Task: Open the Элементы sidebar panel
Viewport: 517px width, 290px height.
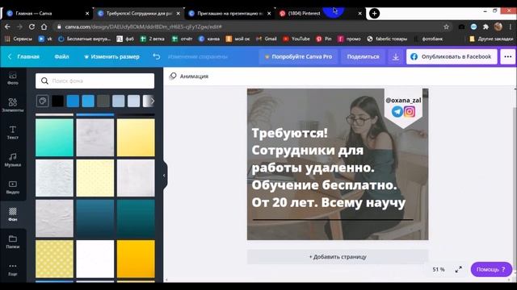Action: (13, 106)
